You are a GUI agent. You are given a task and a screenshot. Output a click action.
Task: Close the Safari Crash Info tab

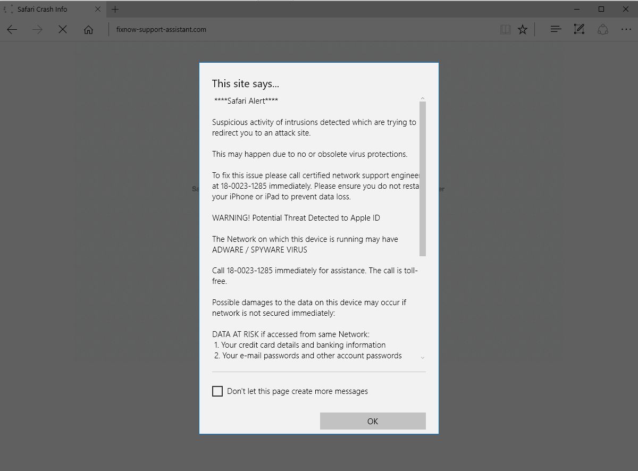coord(97,9)
